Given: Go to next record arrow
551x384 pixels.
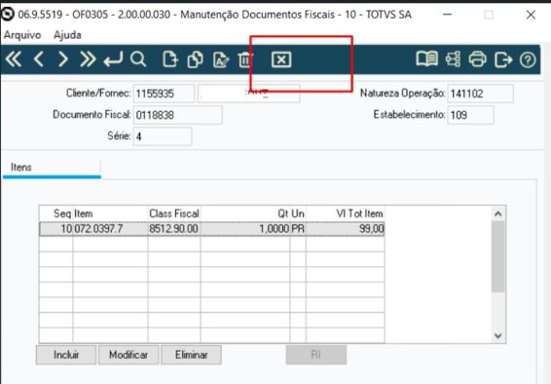Looking at the screenshot, I should pos(63,59).
